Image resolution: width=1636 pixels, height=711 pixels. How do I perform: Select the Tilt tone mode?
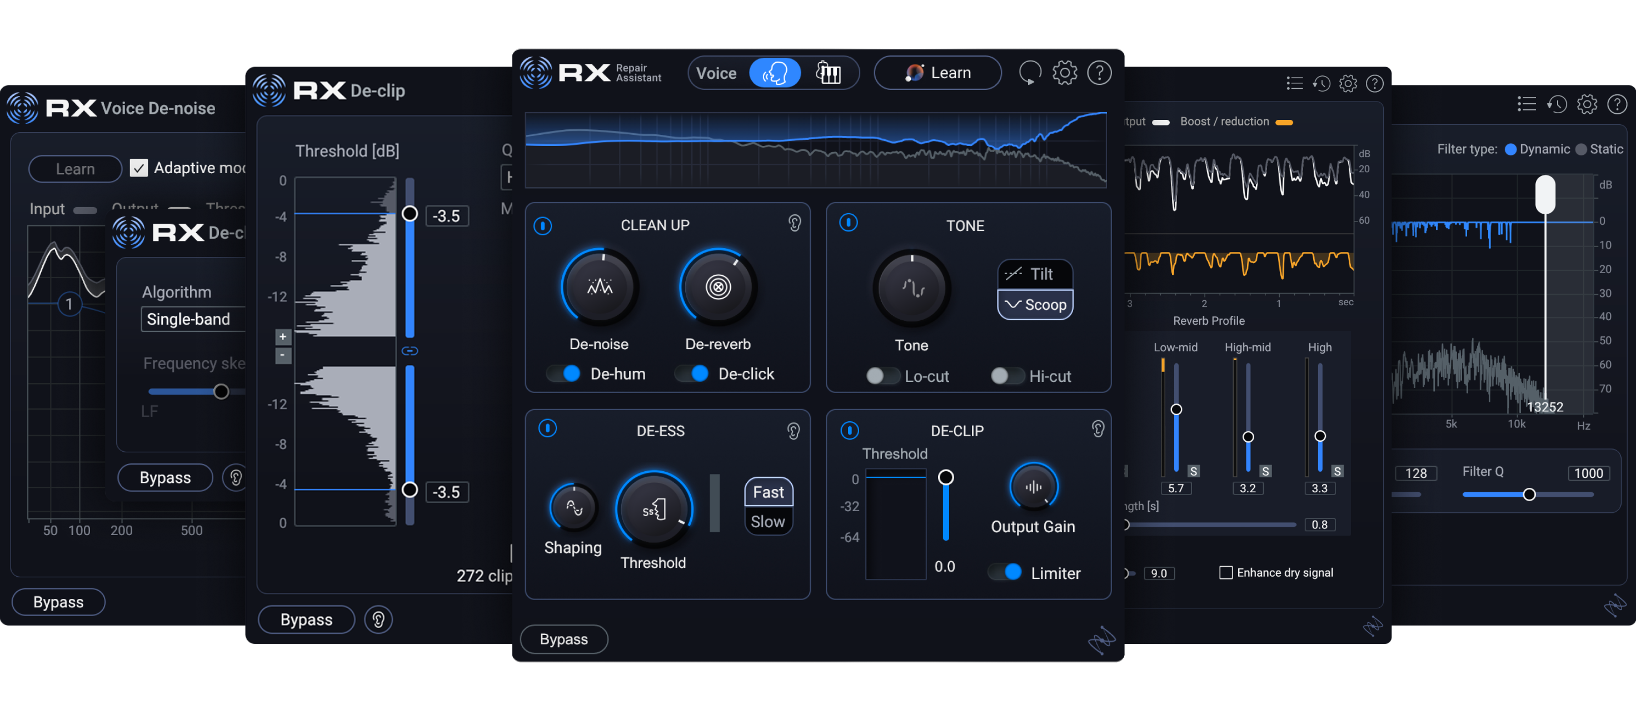(1035, 274)
